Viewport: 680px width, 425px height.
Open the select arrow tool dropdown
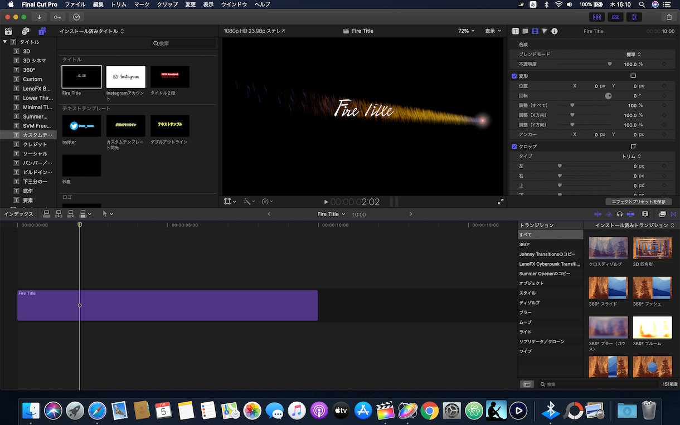tap(108, 214)
